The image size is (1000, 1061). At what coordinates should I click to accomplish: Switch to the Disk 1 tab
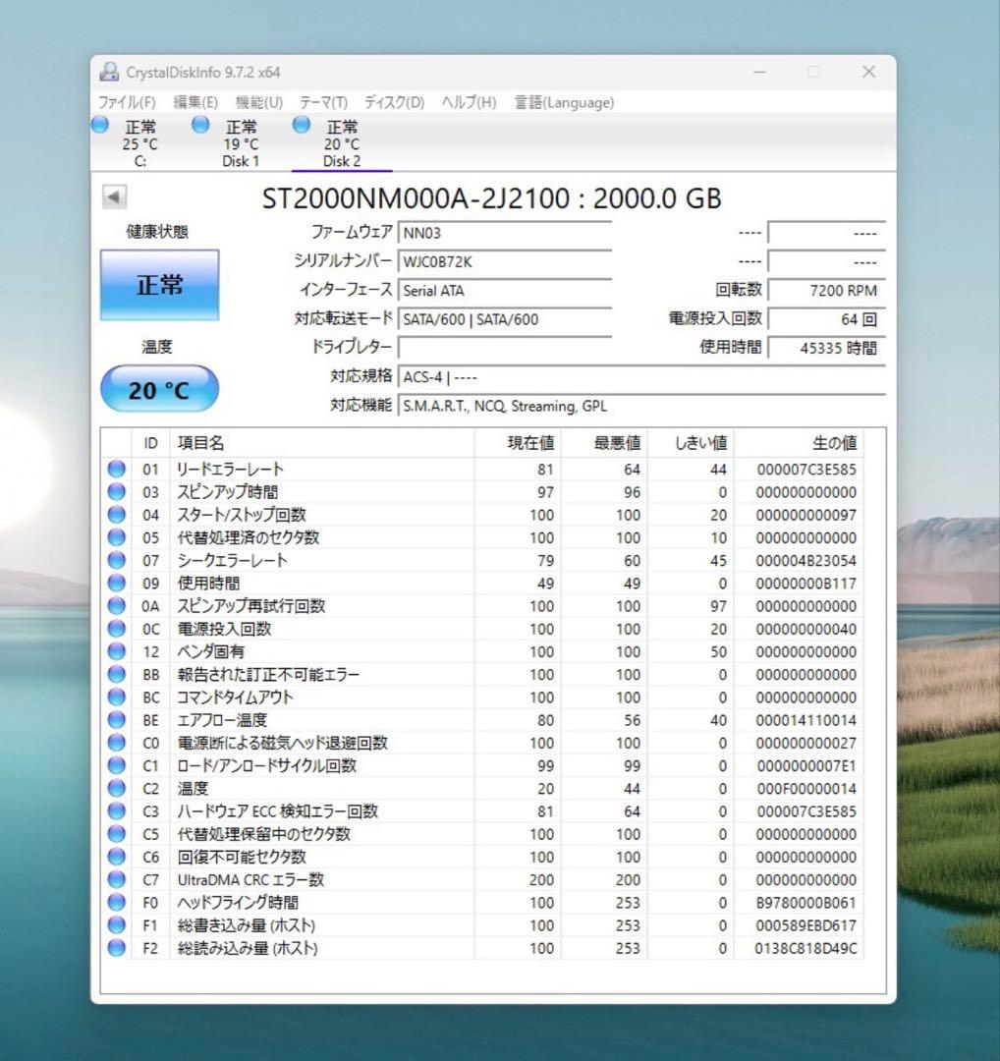tap(241, 143)
